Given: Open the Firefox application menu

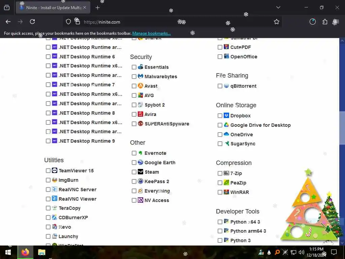Looking at the screenshot, I should [336, 22].
